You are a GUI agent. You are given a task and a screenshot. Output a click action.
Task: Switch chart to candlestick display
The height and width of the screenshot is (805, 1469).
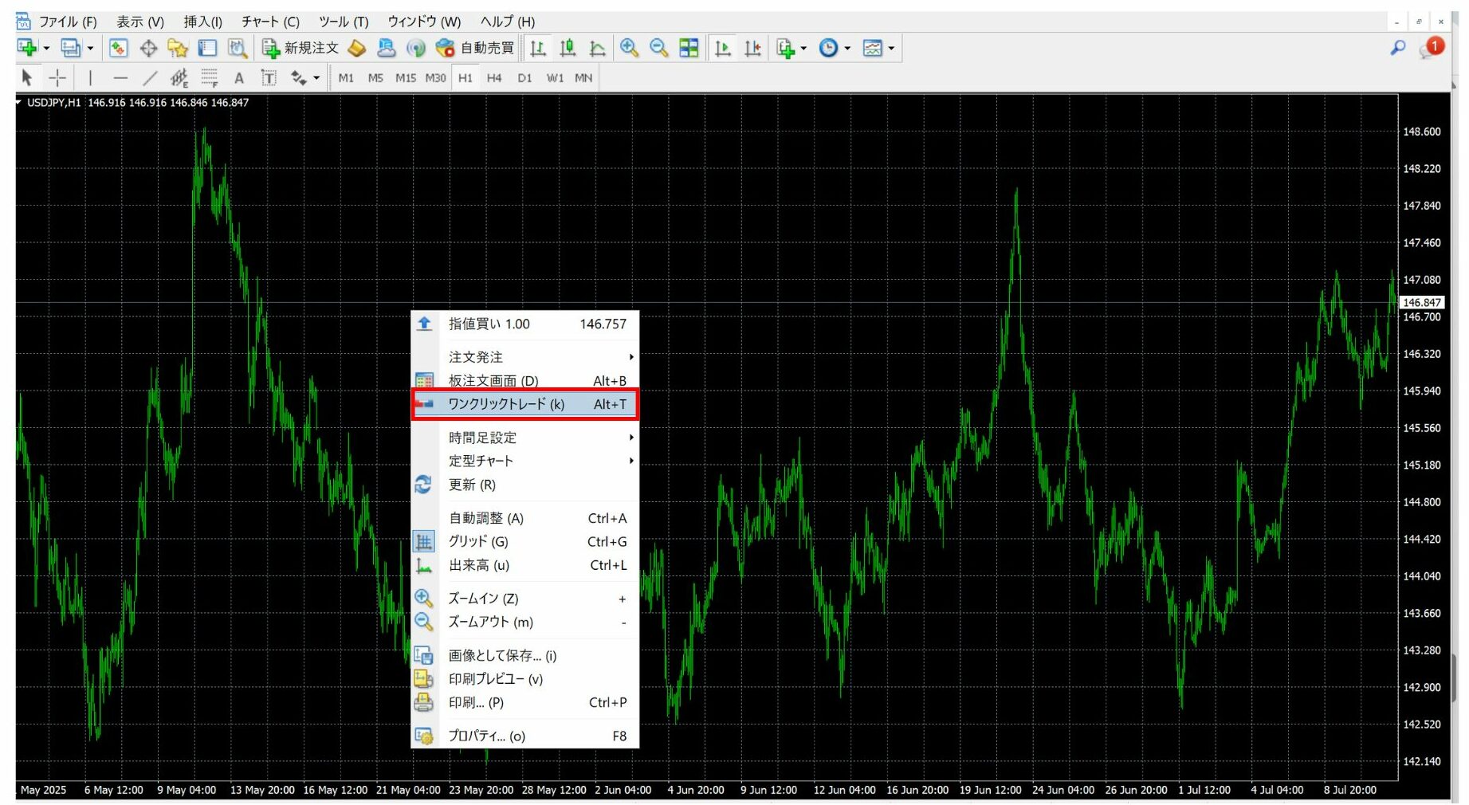pos(568,49)
